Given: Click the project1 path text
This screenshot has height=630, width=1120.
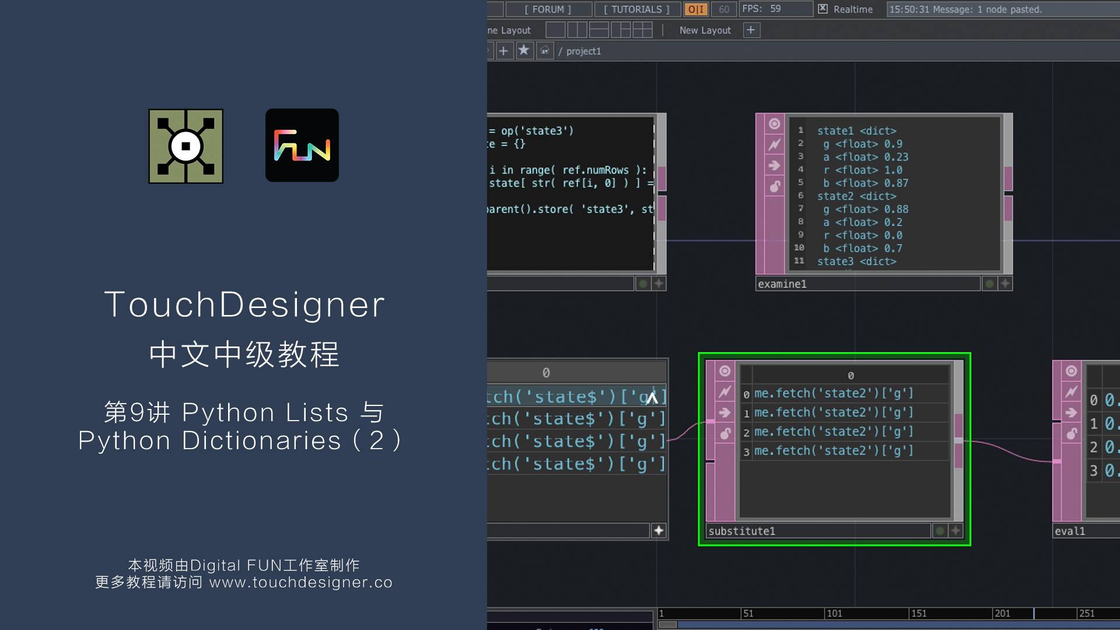Looking at the screenshot, I should coord(583,51).
